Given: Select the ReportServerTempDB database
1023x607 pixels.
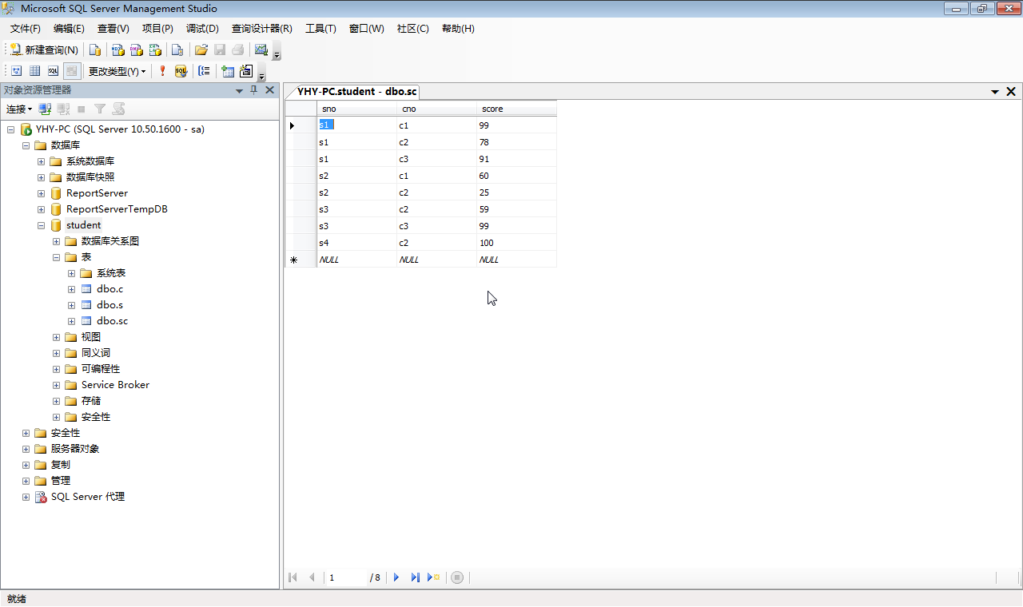Looking at the screenshot, I should click(117, 209).
